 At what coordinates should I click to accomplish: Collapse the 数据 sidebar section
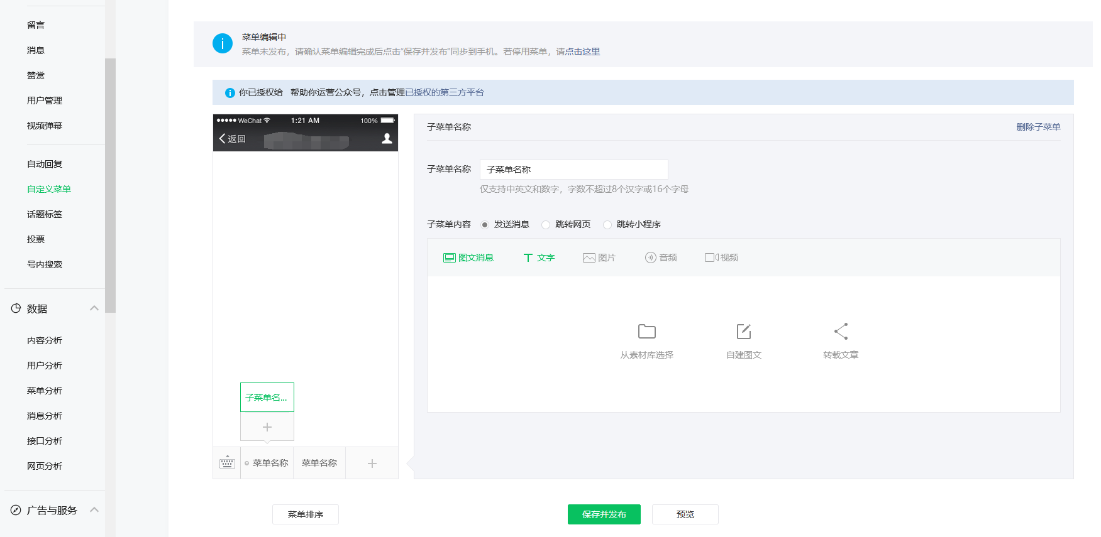[94, 308]
